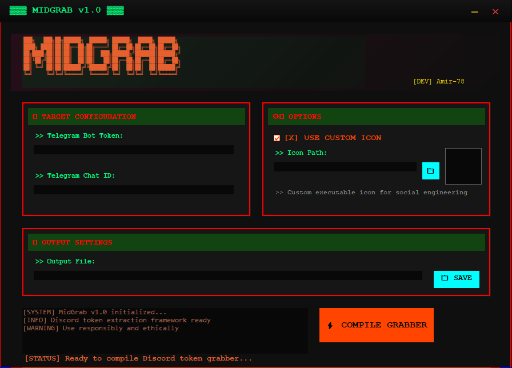The image size is (512, 368).
Task: Click the folder browse icon beside Icon Path
Action: click(430, 171)
